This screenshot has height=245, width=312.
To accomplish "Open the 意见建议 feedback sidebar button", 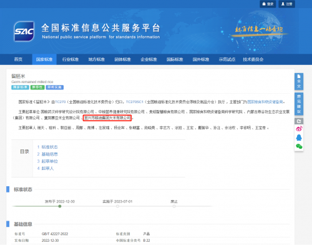I will [299, 104].
